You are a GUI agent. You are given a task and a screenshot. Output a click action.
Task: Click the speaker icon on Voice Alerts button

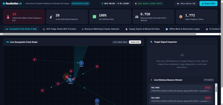click(x=178, y=4)
